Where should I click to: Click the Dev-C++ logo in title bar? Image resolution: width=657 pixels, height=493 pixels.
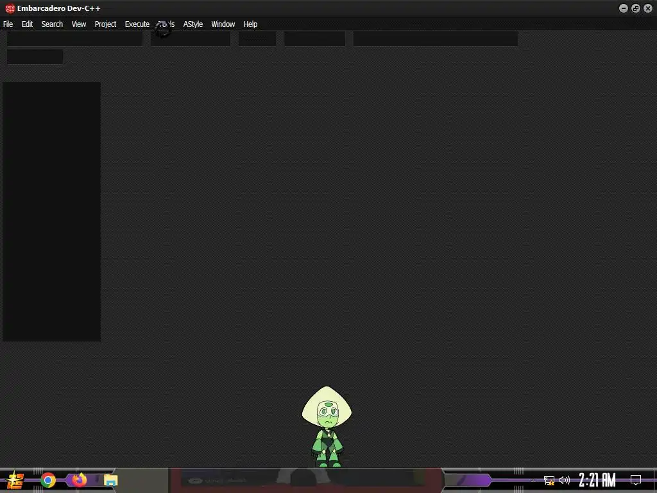point(10,8)
